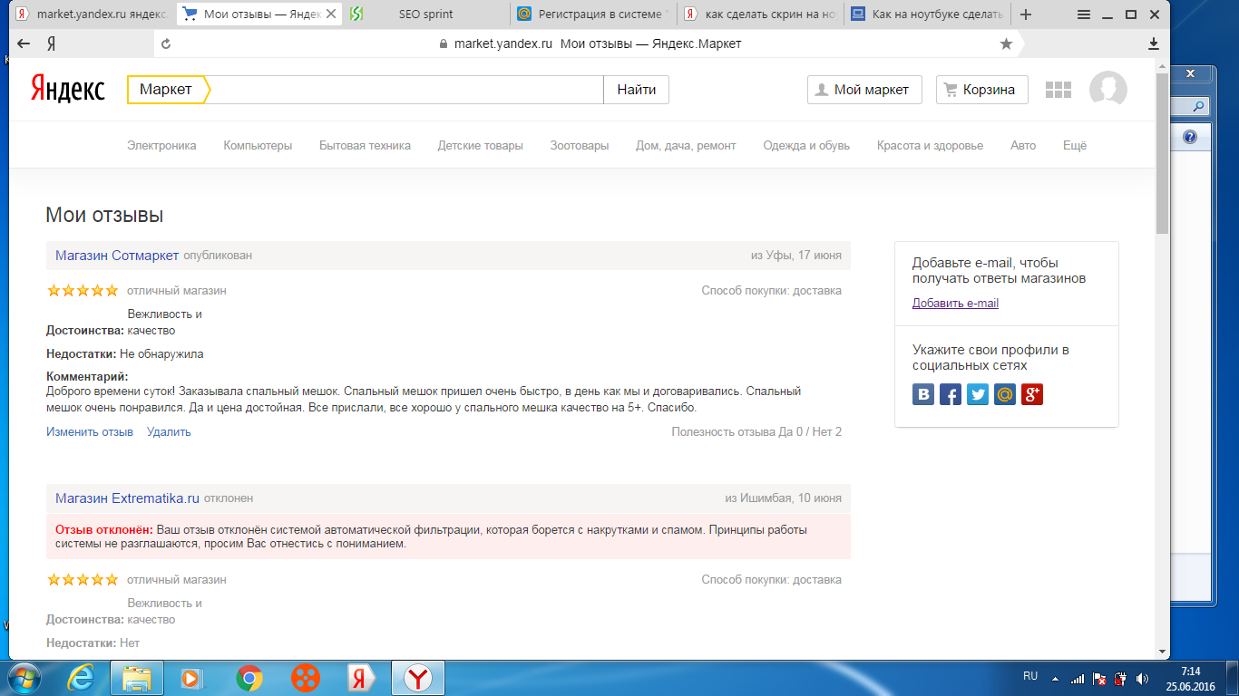Click the Twitter social profile icon
This screenshot has width=1239, height=696.
(978, 394)
